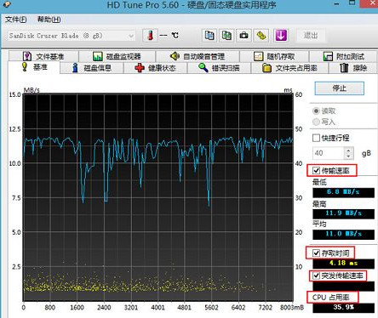Open the 文件(F) menu
Image resolution: width=378 pixels, height=318 pixels.
[x=15, y=20]
